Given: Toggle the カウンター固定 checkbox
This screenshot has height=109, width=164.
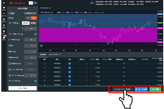Looking at the screenshot, I should (x=35, y=81).
